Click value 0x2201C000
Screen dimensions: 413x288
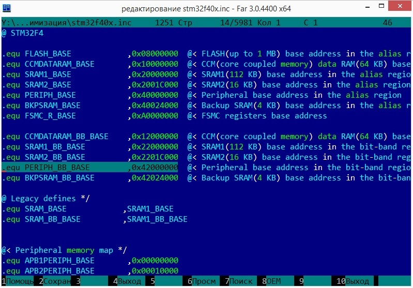(155, 157)
